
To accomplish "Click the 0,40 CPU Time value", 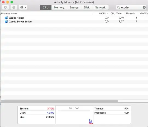I will 121,18.
